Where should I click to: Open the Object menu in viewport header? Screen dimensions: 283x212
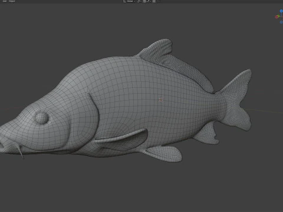[12, 1]
